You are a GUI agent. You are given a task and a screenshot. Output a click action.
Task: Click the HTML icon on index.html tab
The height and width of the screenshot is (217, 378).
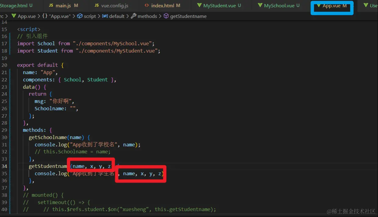point(147,5)
